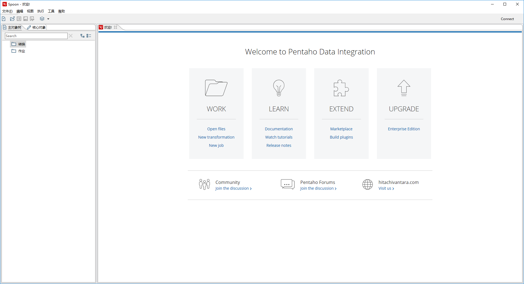
Task: Collapse all tree nodes icon
Action: click(x=89, y=36)
